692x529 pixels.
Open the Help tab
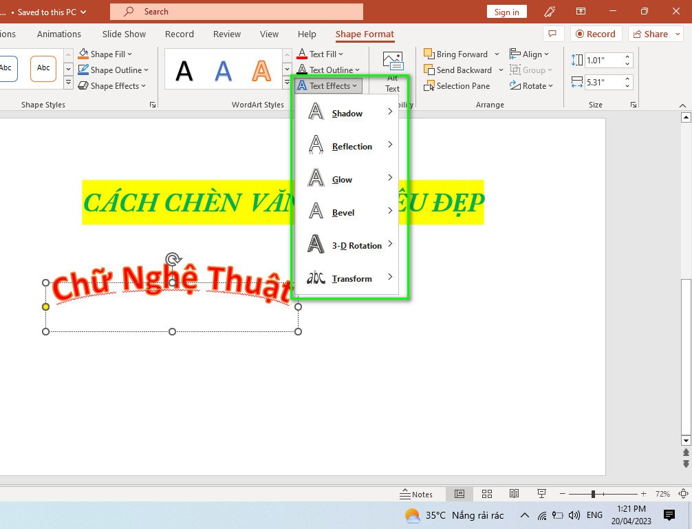(307, 34)
